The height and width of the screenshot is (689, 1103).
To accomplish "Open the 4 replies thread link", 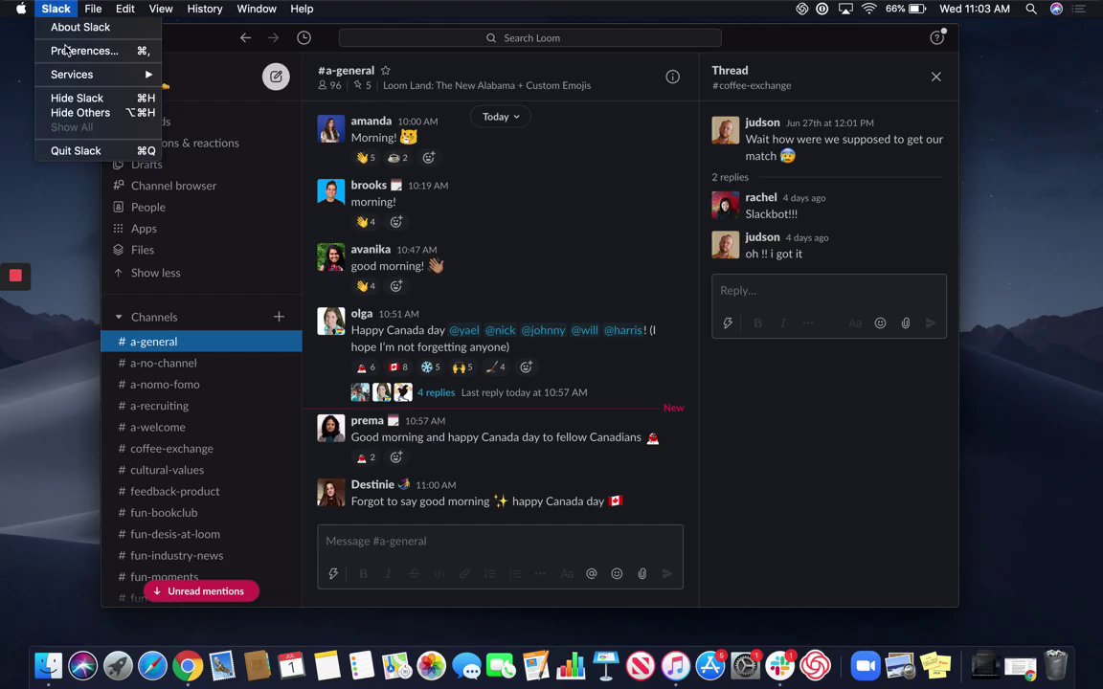I will click(x=437, y=392).
